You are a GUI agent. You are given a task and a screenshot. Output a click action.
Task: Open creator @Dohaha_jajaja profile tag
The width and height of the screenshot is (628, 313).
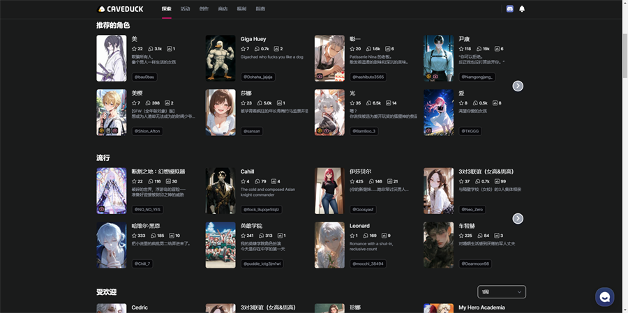(x=257, y=77)
